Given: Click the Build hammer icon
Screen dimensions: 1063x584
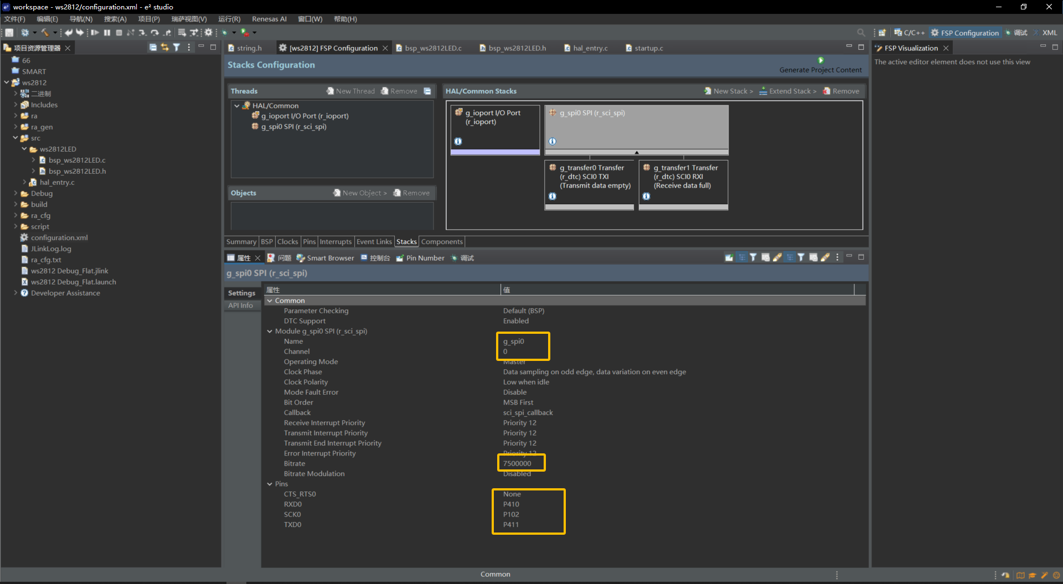Looking at the screenshot, I should (x=45, y=33).
